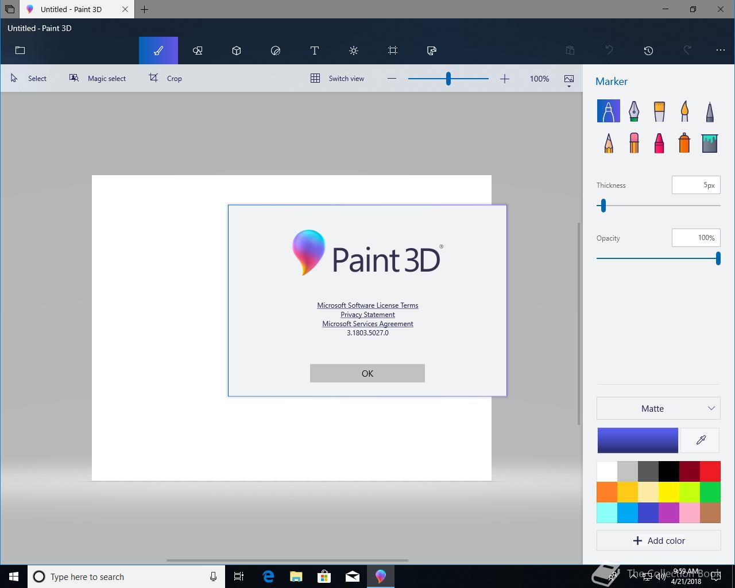Open Microsoft Software License Terms link
The width and height of the screenshot is (735, 588).
(367, 305)
